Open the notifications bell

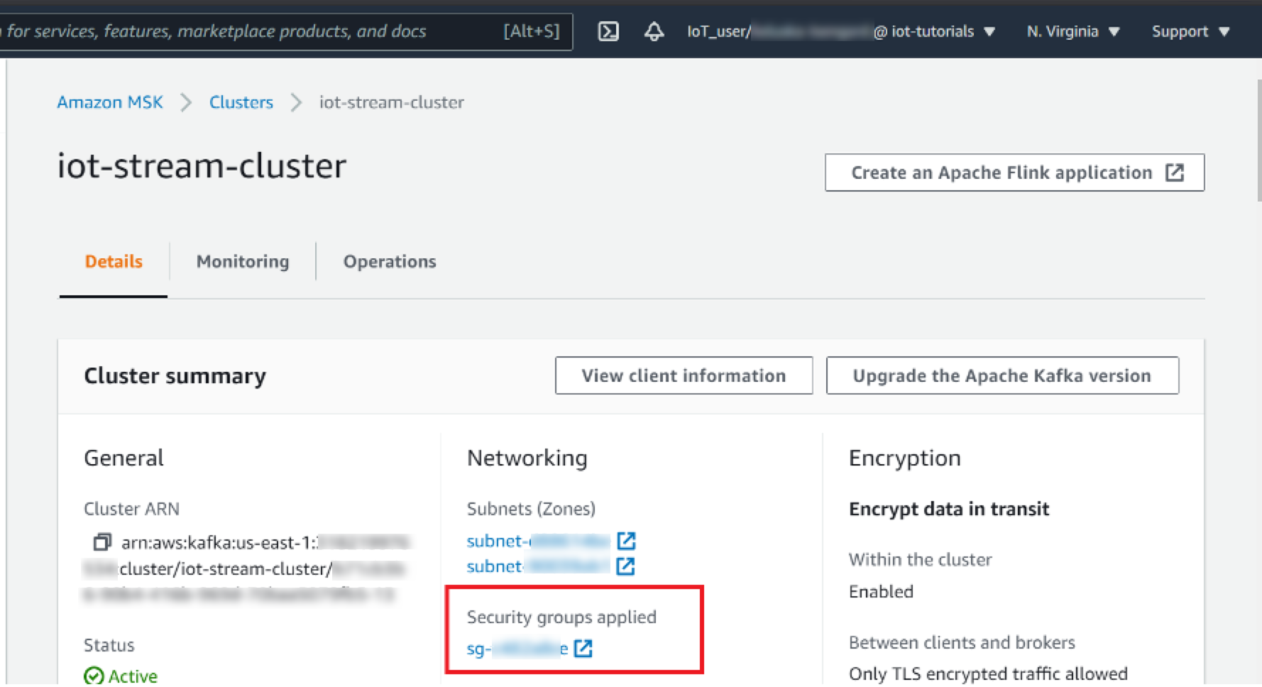(x=654, y=31)
